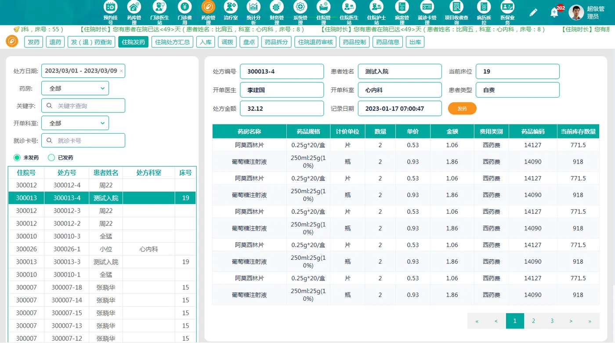Viewport: 615px width, 343px height.
Task: Switch to the 住院发药 tab
Action: click(134, 42)
